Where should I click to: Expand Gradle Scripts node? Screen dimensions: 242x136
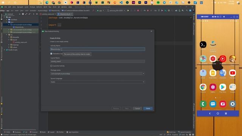click(5, 50)
